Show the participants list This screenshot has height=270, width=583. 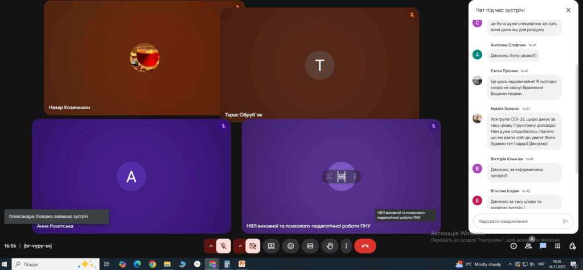tap(528, 246)
